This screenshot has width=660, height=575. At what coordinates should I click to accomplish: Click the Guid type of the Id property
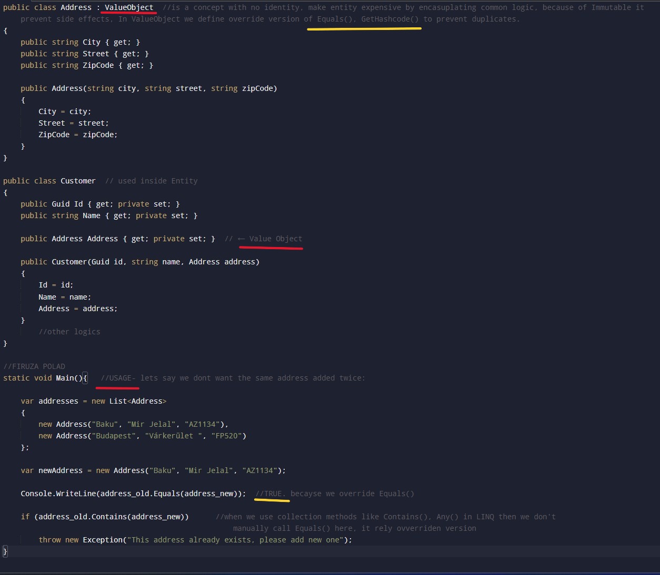(61, 204)
